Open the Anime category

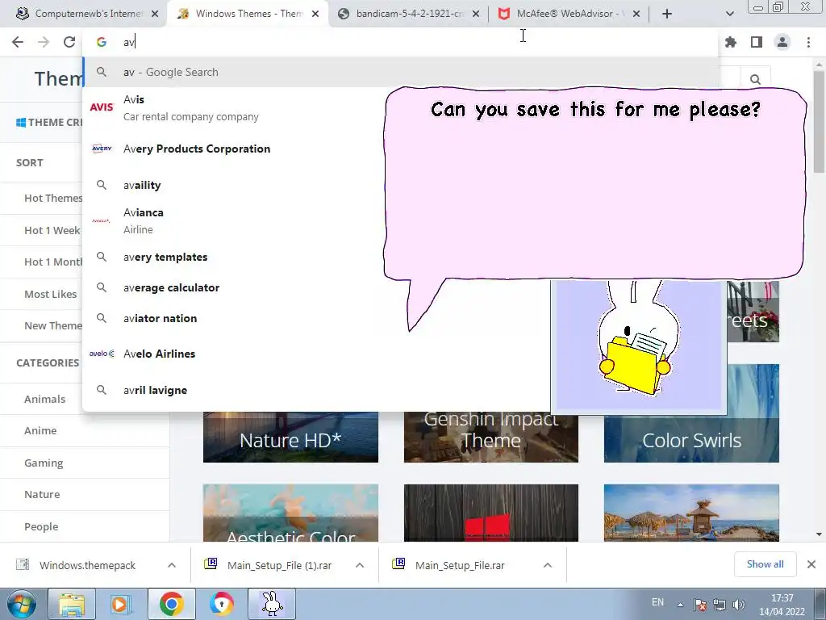40,431
